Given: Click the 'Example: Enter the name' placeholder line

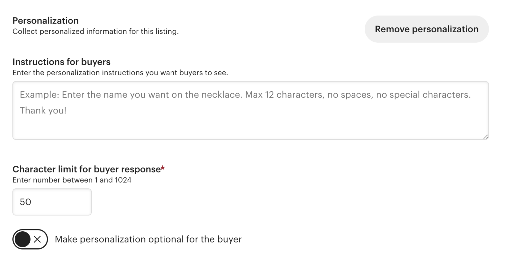Looking at the screenshot, I should click(245, 95).
